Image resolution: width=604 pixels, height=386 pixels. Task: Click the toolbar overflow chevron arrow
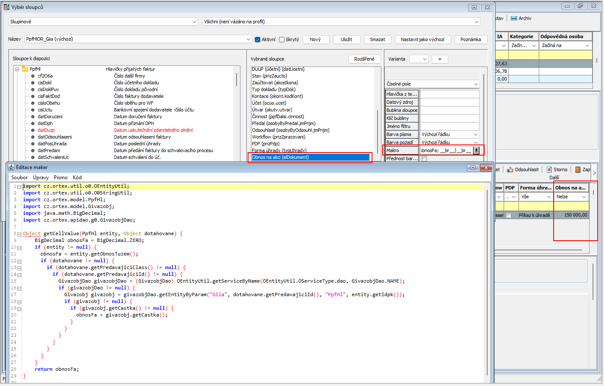click(594, 172)
